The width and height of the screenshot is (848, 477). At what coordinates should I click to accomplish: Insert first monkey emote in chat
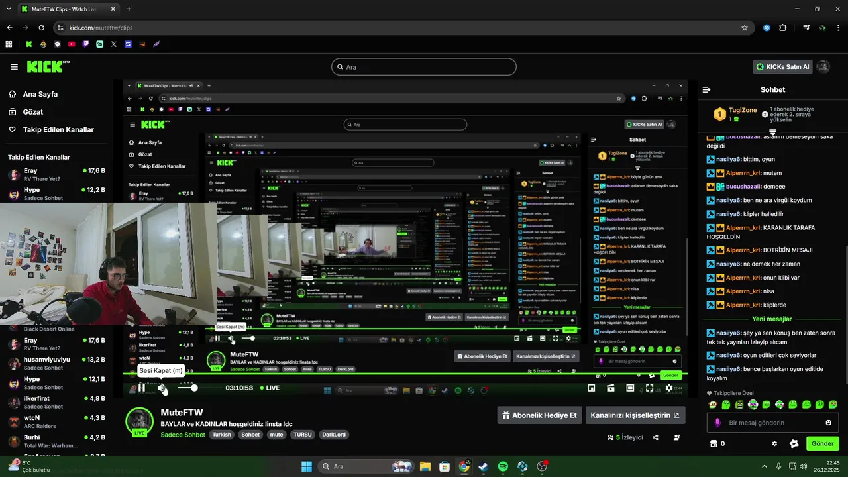click(x=713, y=405)
